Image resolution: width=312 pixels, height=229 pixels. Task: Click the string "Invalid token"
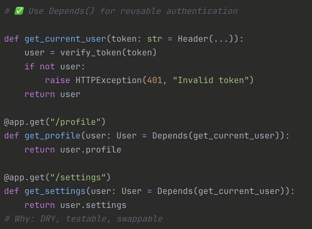211,80
